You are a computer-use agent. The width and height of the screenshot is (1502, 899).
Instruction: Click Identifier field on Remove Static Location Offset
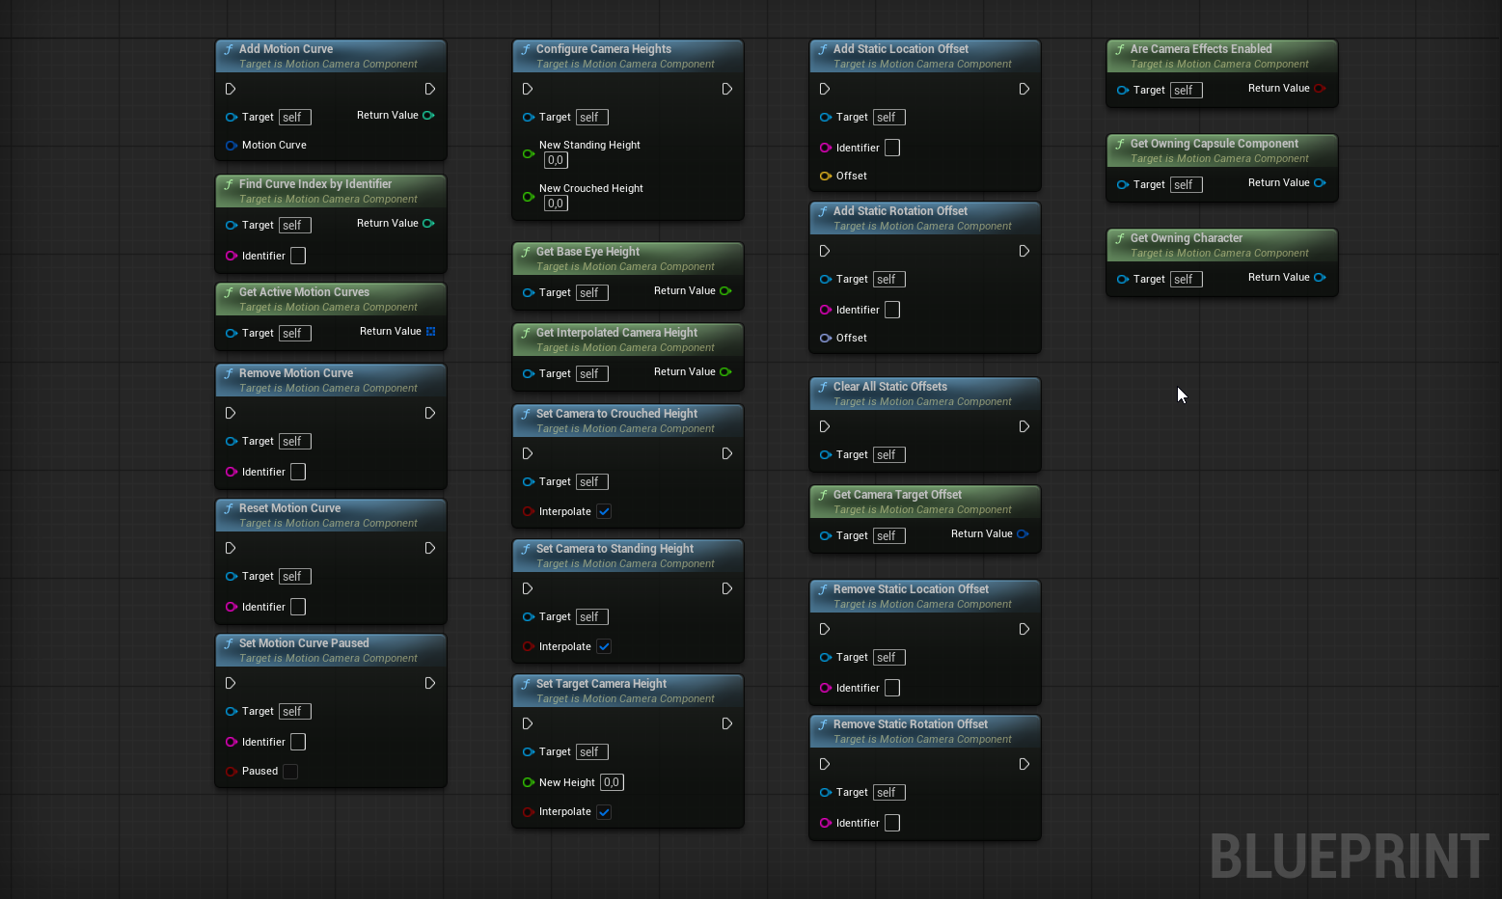[892, 688]
